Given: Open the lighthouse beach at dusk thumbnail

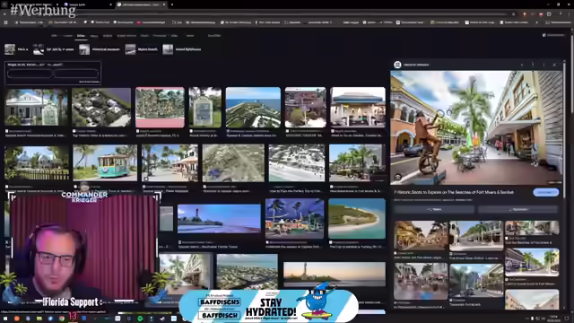Looking at the screenshot, I should coord(219,219).
